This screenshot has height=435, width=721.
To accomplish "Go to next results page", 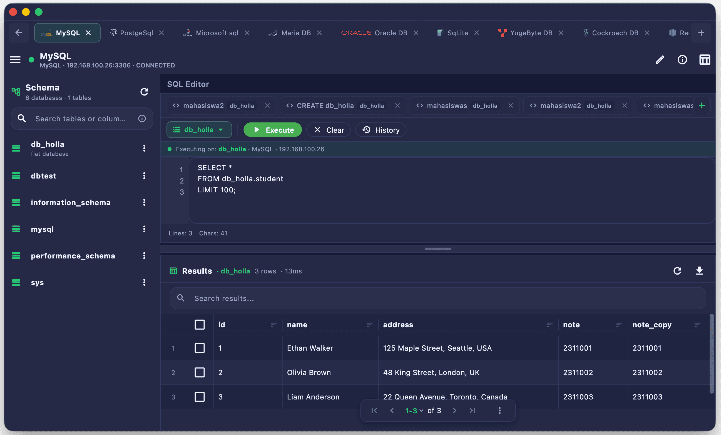I will click(x=454, y=411).
